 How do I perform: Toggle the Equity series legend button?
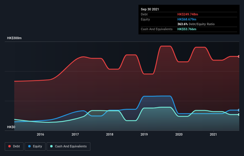click(x=35, y=147)
